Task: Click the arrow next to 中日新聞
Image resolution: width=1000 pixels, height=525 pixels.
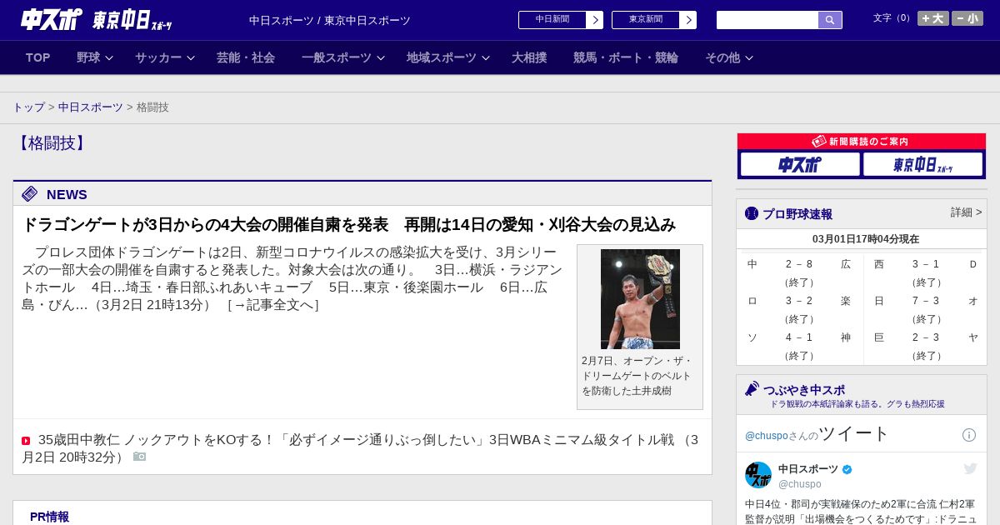Action: (x=594, y=20)
